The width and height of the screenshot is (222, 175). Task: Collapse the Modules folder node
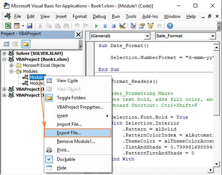click(11, 72)
